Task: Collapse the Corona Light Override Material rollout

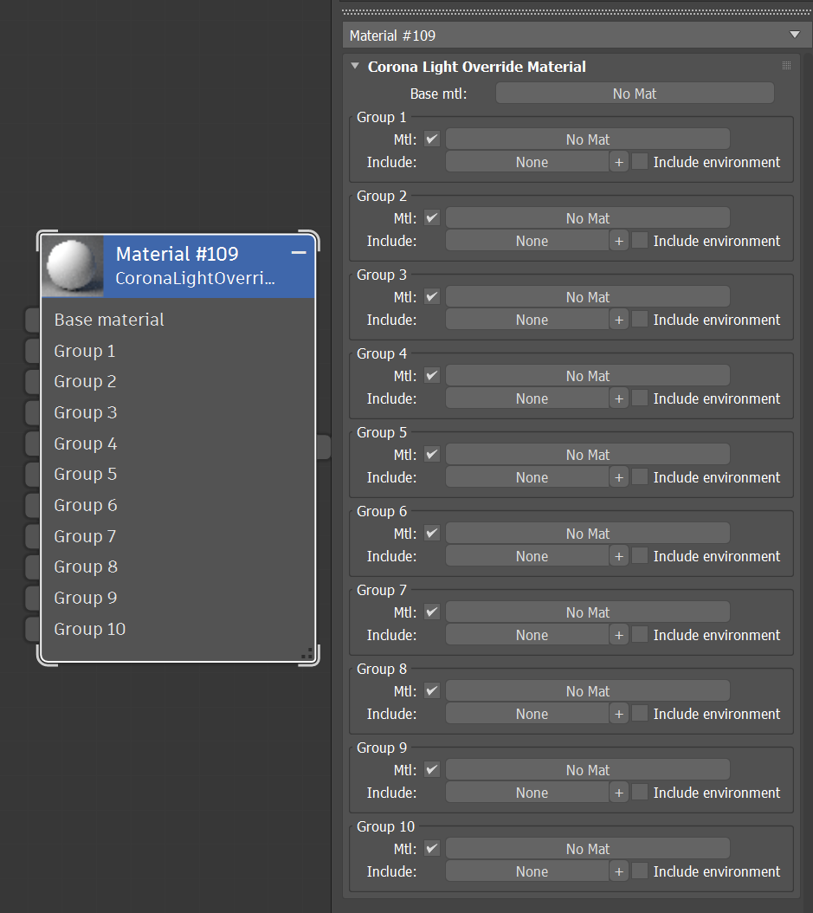Action: point(355,67)
